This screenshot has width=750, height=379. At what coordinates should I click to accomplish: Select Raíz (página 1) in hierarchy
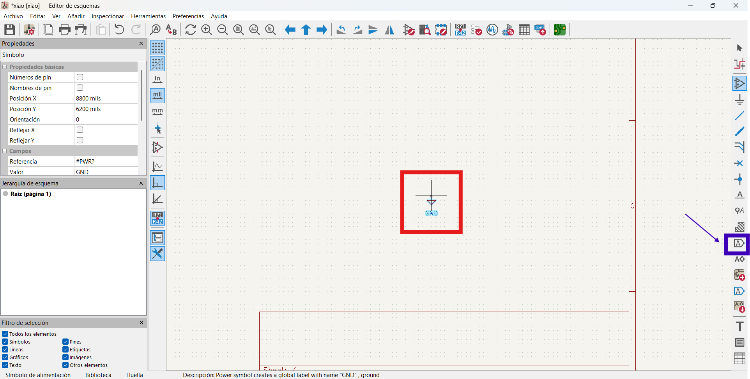click(31, 194)
